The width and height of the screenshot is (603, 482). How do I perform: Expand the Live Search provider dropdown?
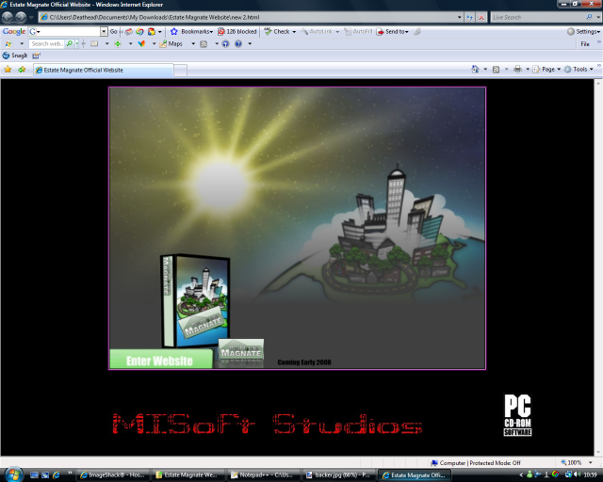tap(598, 17)
